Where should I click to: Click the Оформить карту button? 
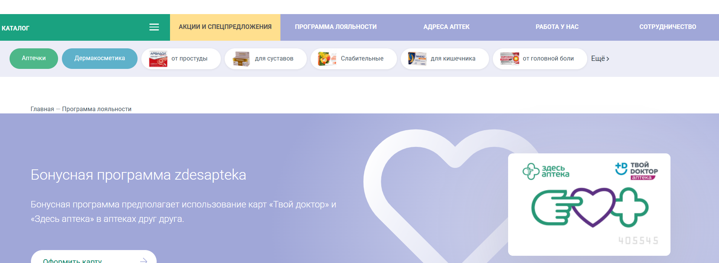[94, 257]
